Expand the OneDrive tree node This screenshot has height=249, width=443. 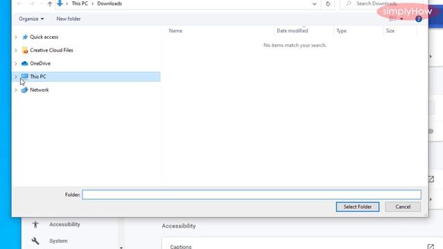(x=16, y=64)
